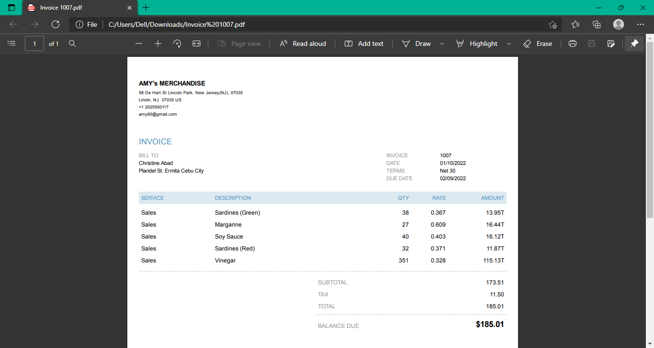Click the vertical scrollbar thumb
Image resolution: width=654 pixels, height=348 pixels.
[x=650, y=129]
